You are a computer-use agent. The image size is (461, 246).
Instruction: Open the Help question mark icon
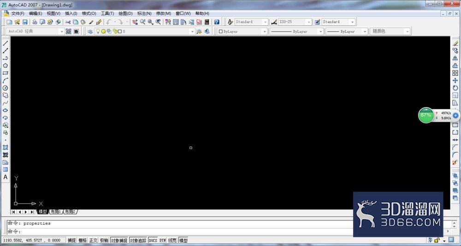click(217, 22)
